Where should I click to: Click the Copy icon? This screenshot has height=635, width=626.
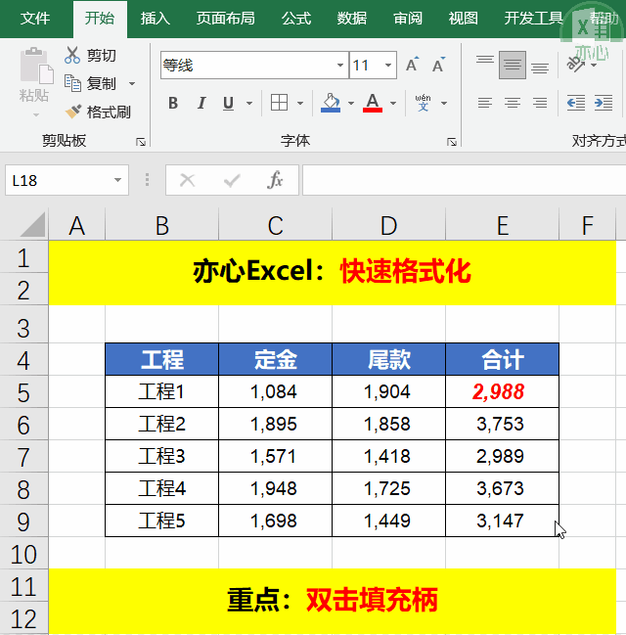73,83
